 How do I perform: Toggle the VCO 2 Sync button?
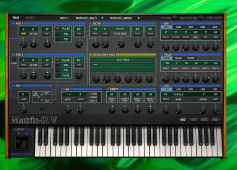point(14,59)
